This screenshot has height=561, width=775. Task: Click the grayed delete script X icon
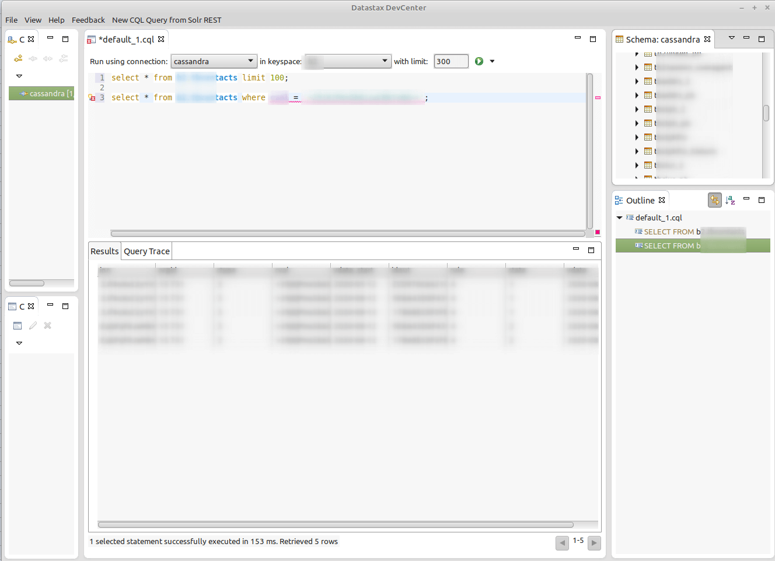pos(48,325)
